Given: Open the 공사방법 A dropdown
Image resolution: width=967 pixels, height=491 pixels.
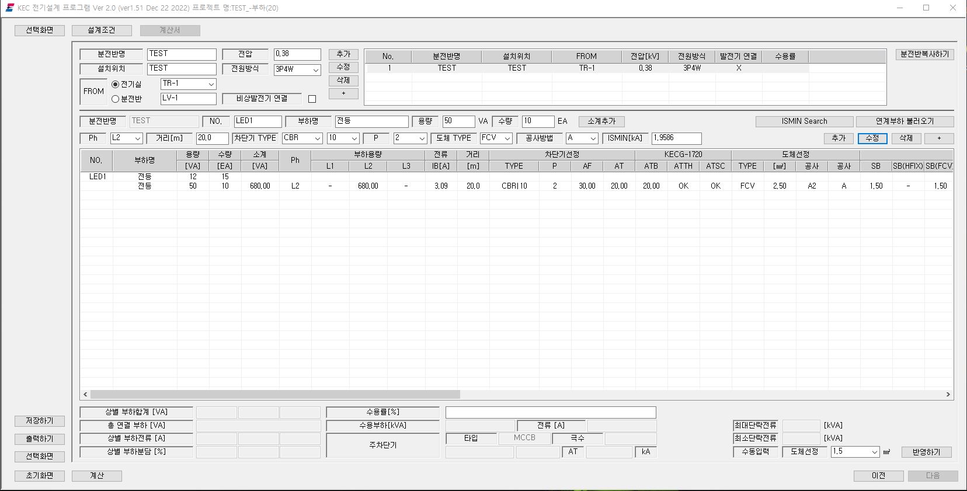Looking at the screenshot, I should pyautogui.click(x=593, y=138).
